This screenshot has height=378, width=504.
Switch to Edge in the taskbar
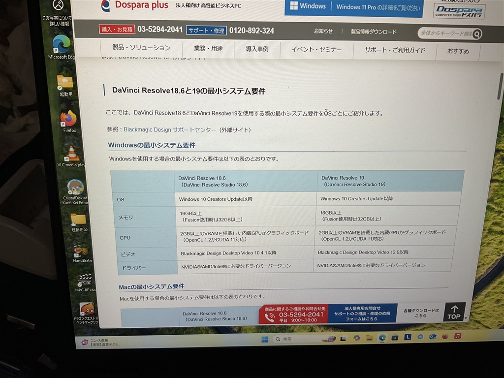(x=382, y=338)
